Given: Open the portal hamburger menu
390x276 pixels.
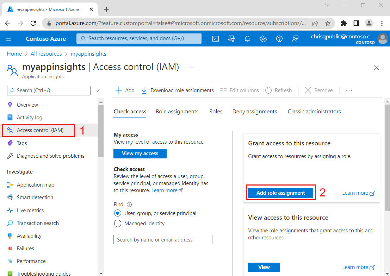Looking at the screenshot, I should pyautogui.click(x=8, y=39).
